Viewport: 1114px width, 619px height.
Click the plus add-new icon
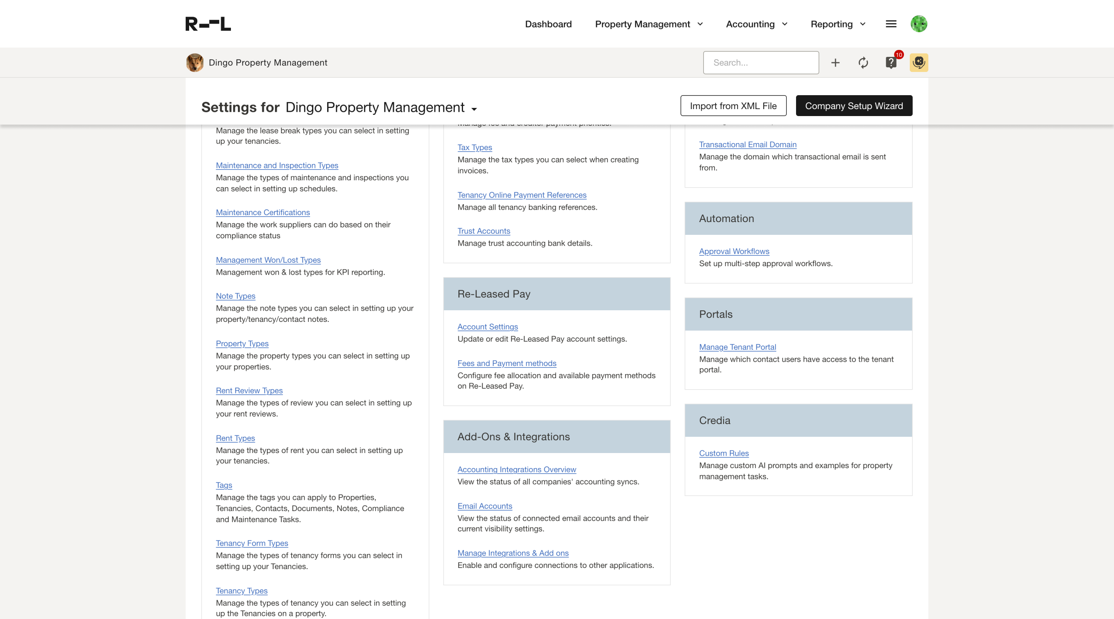click(x=835, y=63)
